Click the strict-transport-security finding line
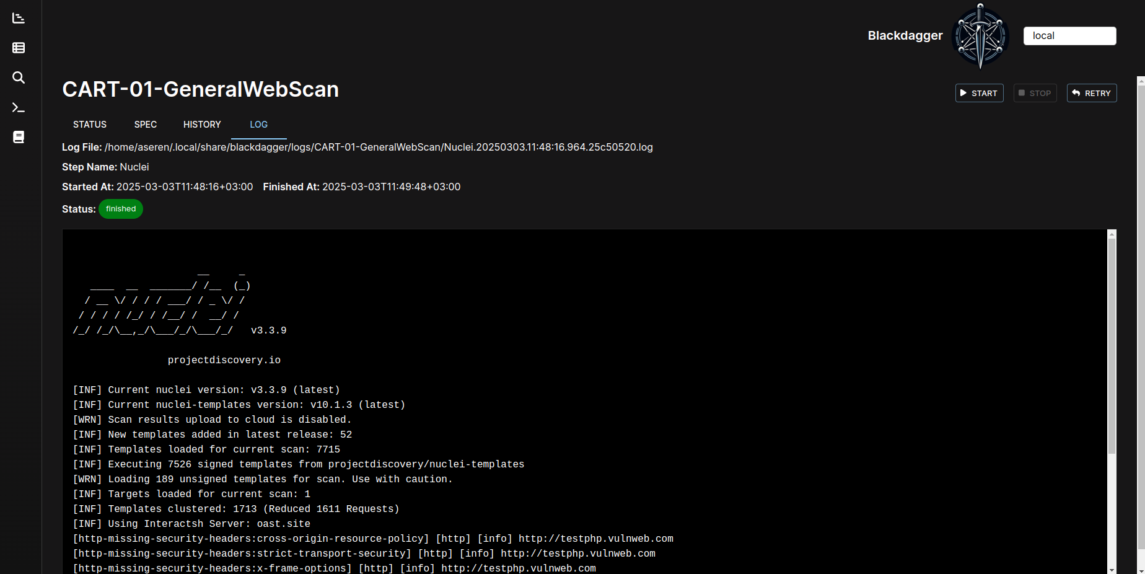This screenshot has width=1145, height=574. click(x=364, y=554)
